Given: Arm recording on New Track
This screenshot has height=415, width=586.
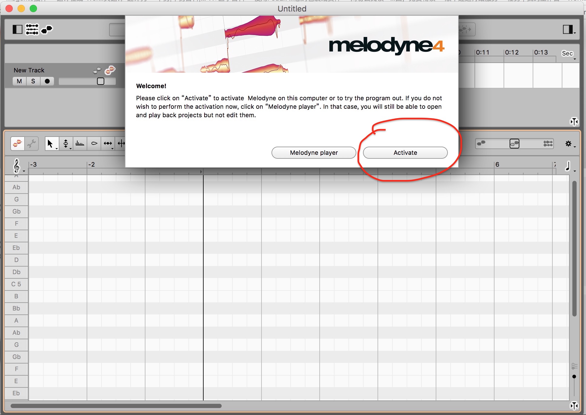Looking at the screenshot, I should [47, 81].
